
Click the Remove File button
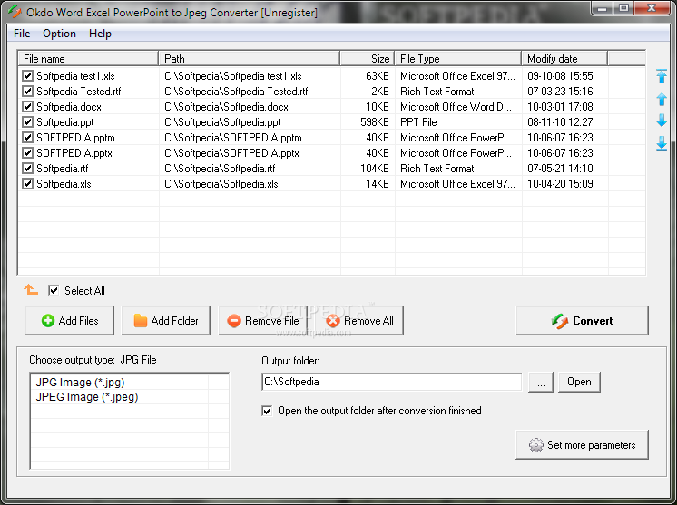[262, 320]
